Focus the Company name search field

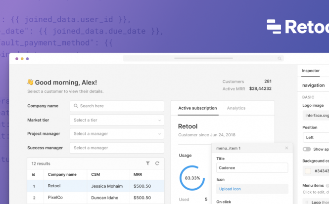[x=117, y=106]
